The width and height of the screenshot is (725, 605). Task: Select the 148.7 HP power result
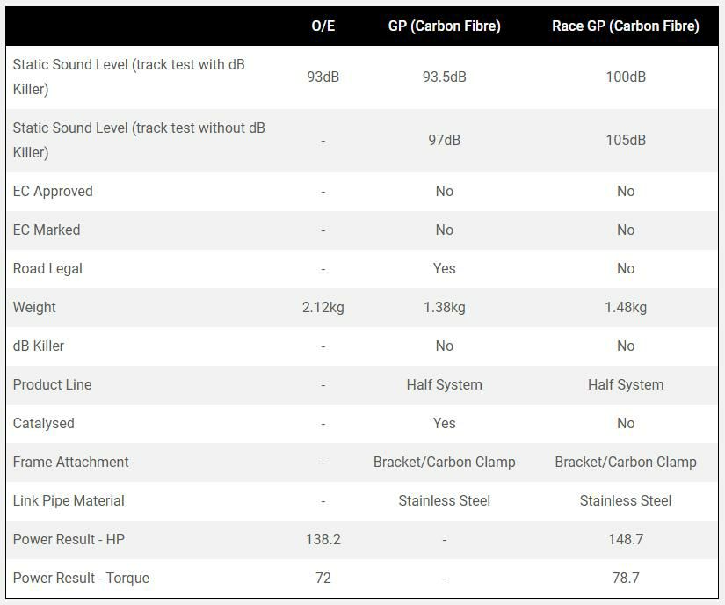point(625,539)
